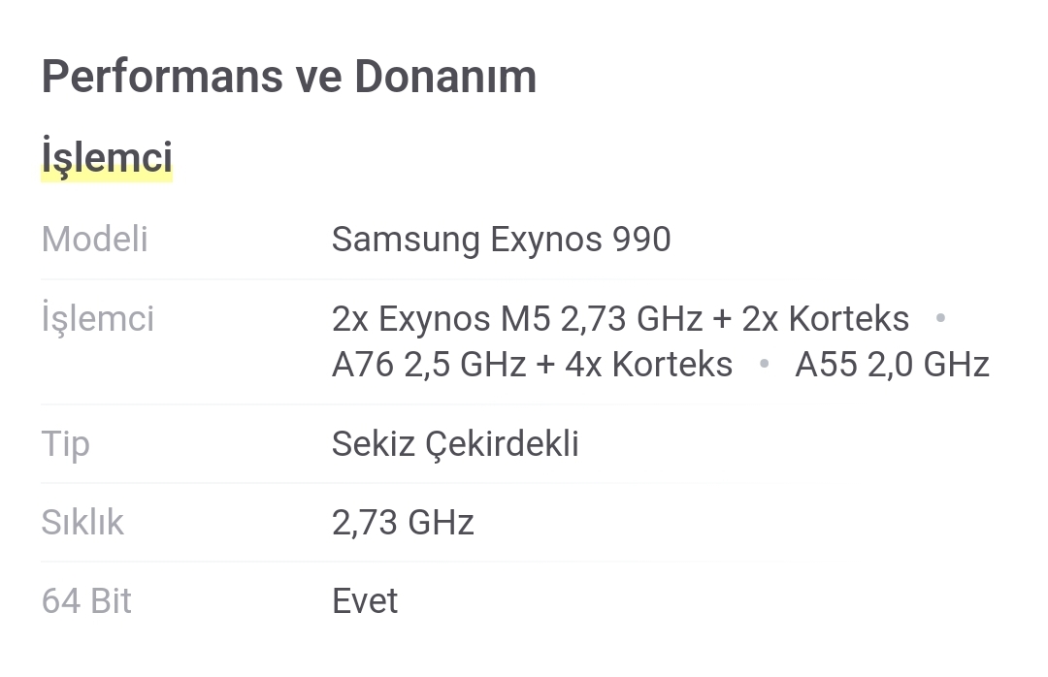Tap the 2,73 GHz value in the Sıklık row
1048x677 pixels.
(403, 523)
